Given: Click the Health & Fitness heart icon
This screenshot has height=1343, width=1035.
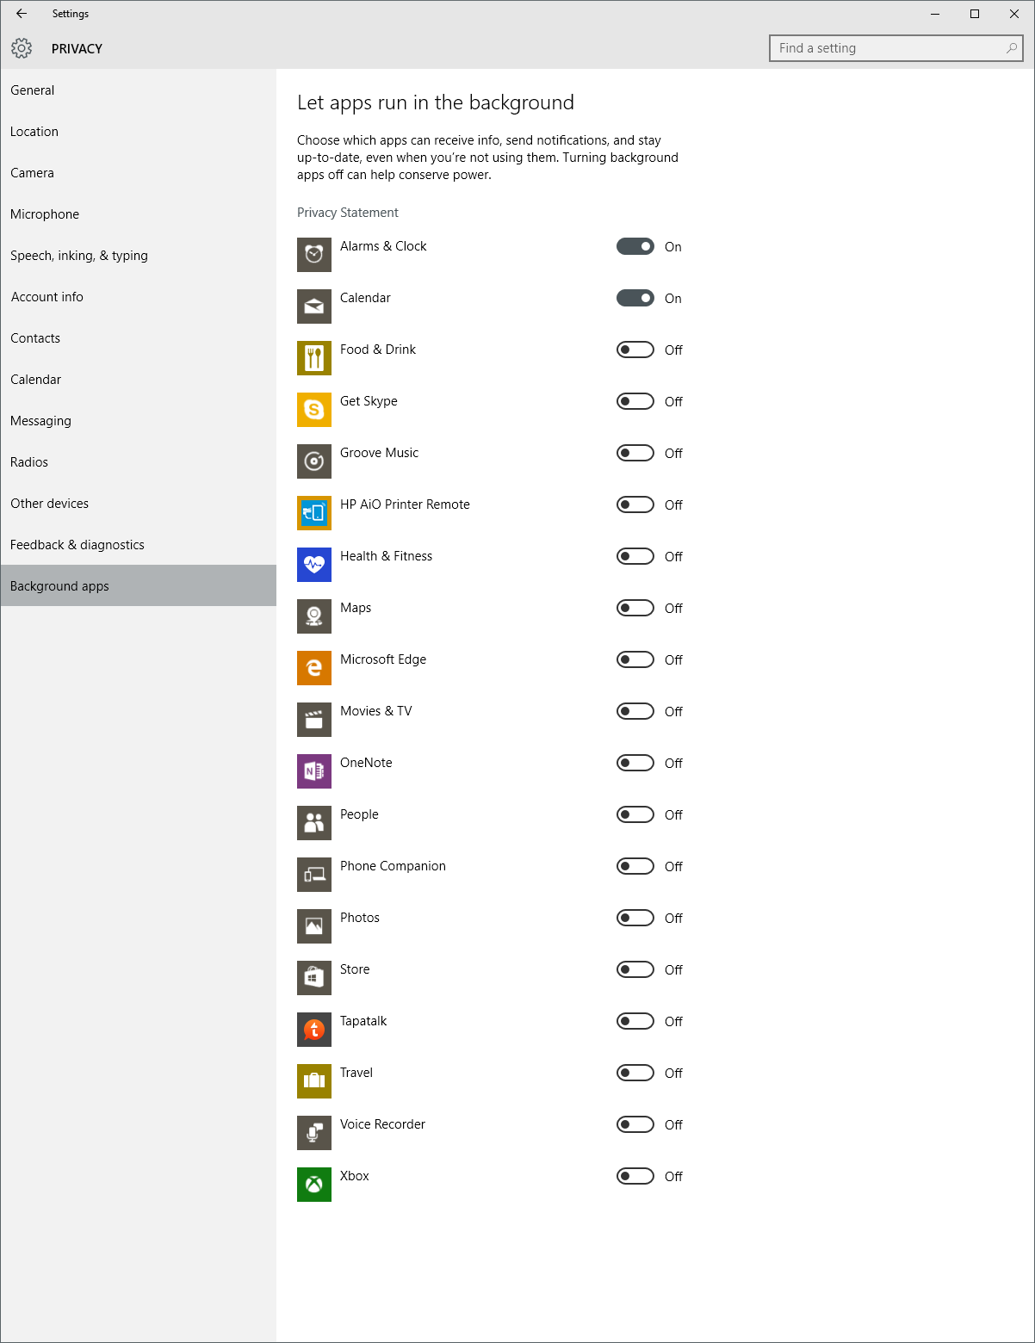Looking at the screenshot, I should pos(314,565).
